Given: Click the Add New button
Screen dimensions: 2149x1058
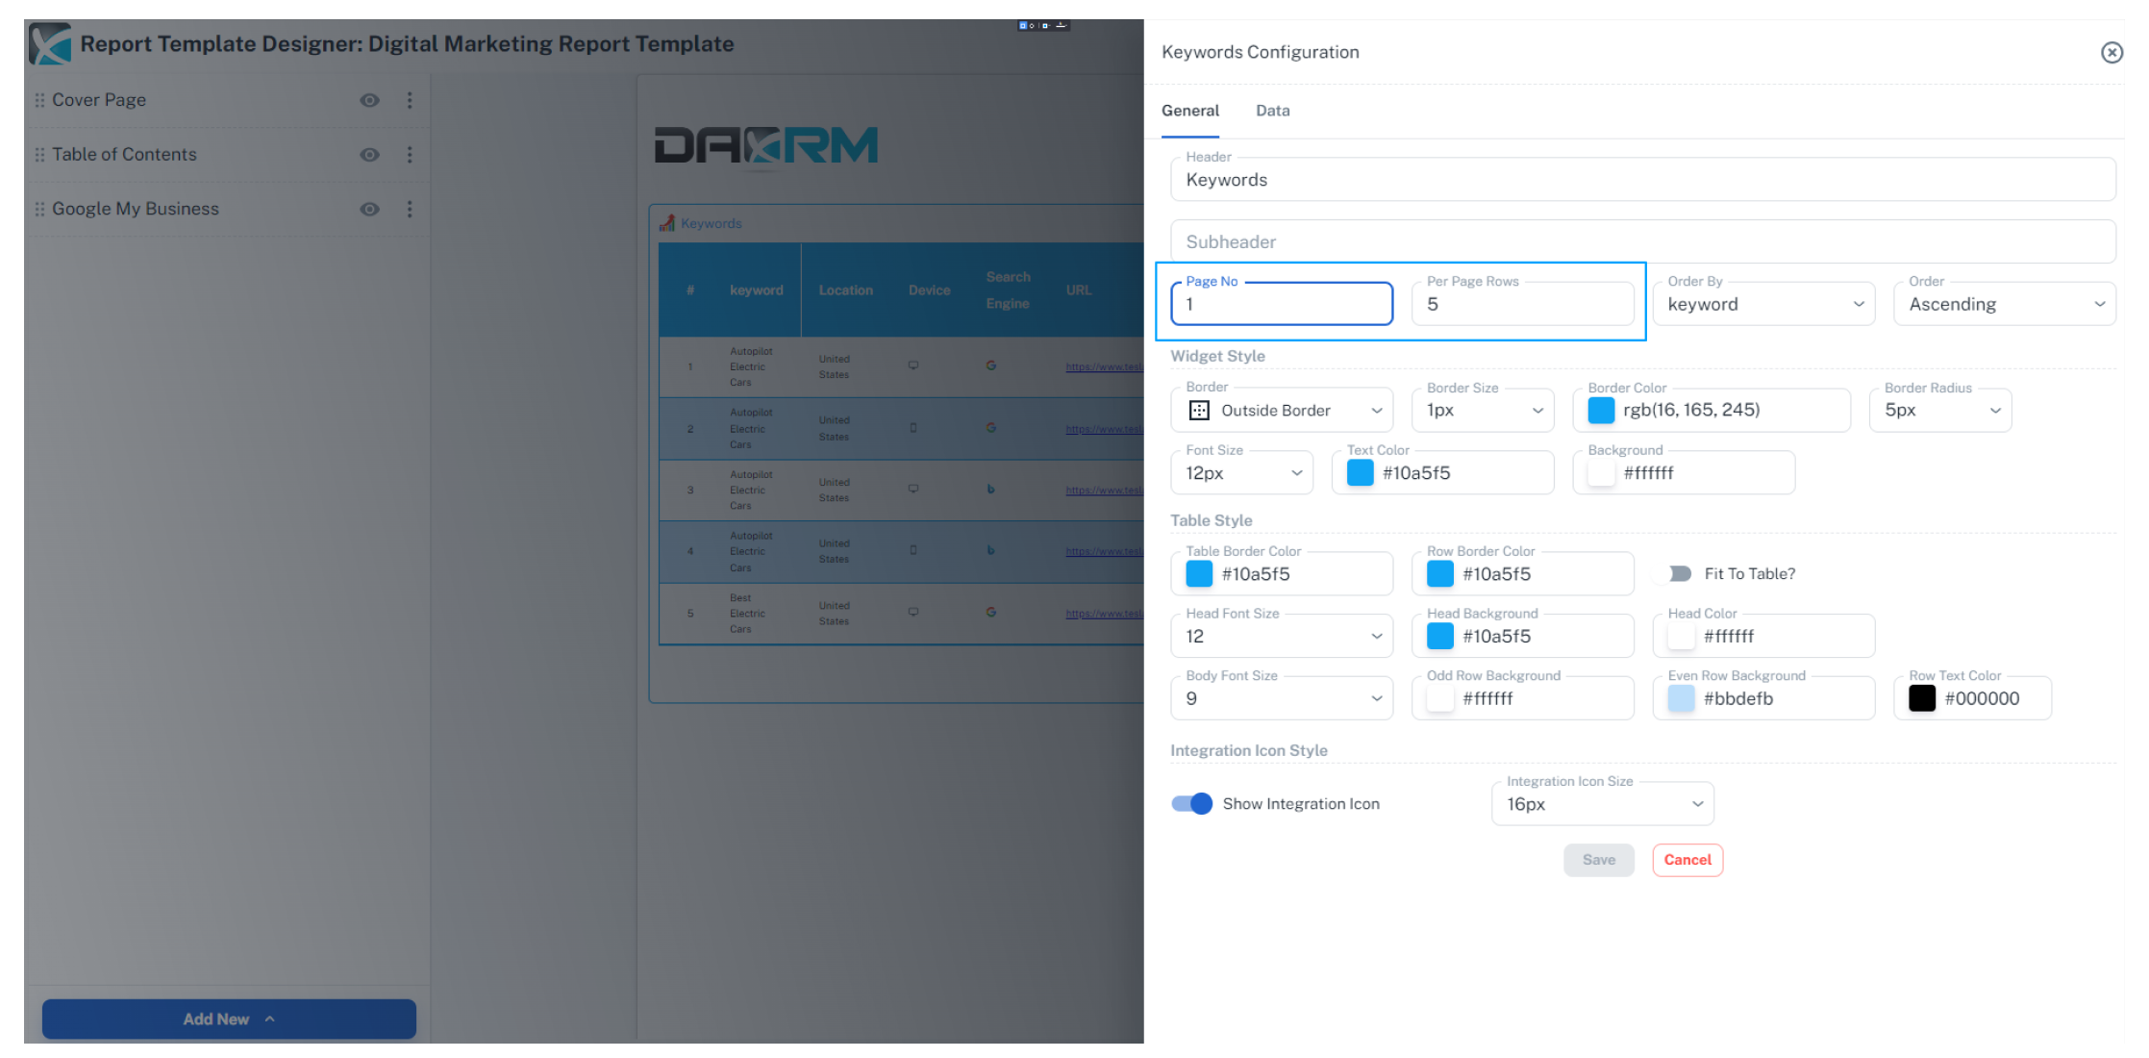Looking at the screenshot, I should (229, 1020).
